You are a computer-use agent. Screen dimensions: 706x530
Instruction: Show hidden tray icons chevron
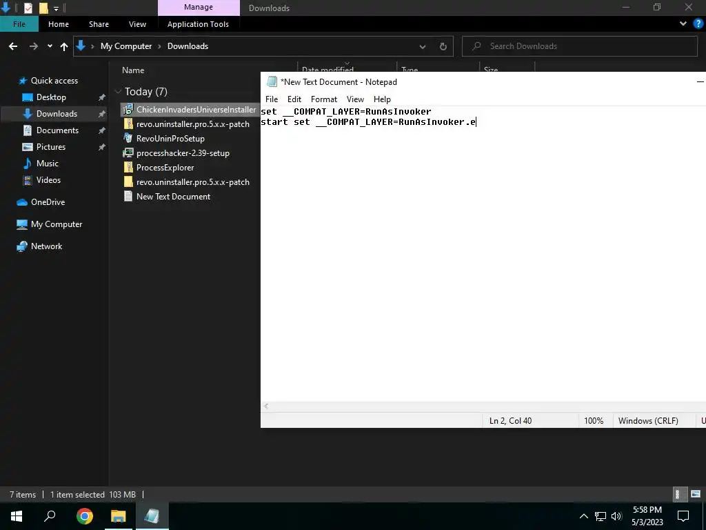583,516
